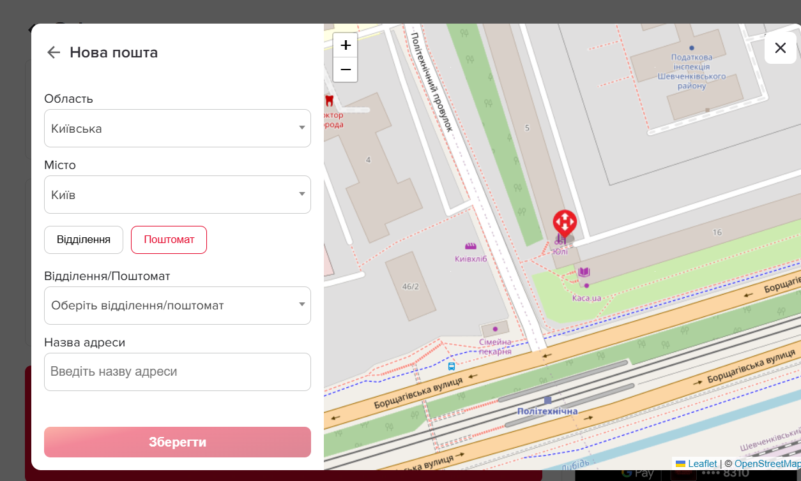Zoom out on the map
This screenshot has height=481, width=801.
tap(345, 70)
